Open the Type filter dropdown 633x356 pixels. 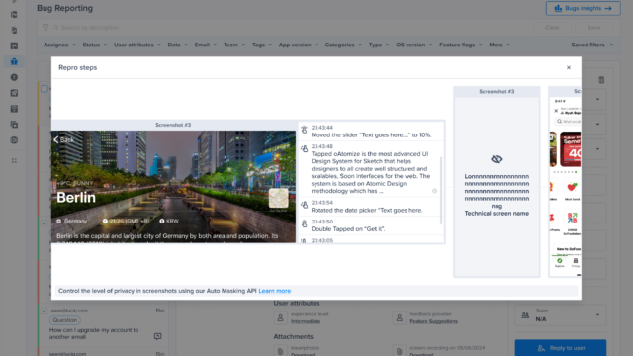(378, 44)
